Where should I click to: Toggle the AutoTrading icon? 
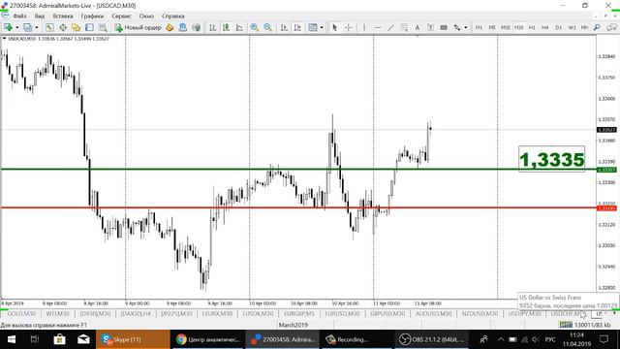click(x=183, y=27)
